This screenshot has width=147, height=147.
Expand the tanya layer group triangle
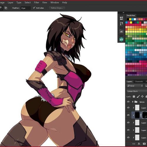point(133,102)
